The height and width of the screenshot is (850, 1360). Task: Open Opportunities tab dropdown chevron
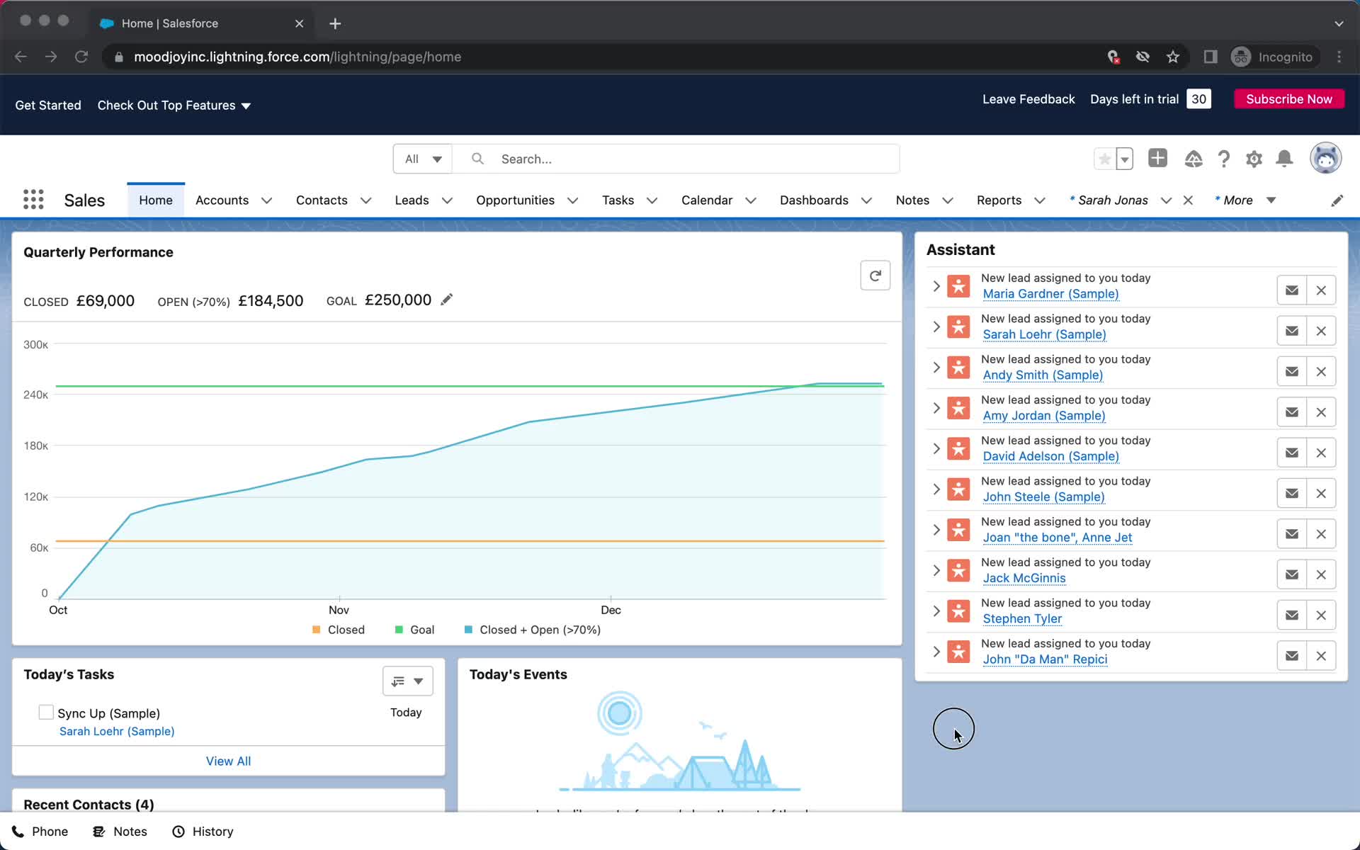[x=572, y=200]
